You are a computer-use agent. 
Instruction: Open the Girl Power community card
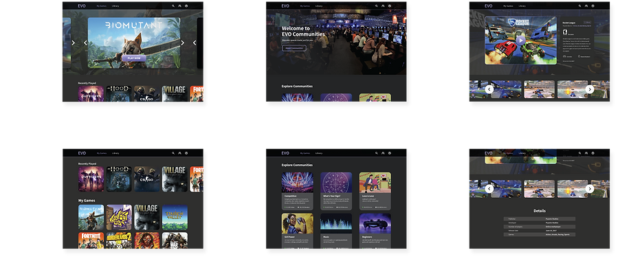click(x=298, y=231)
